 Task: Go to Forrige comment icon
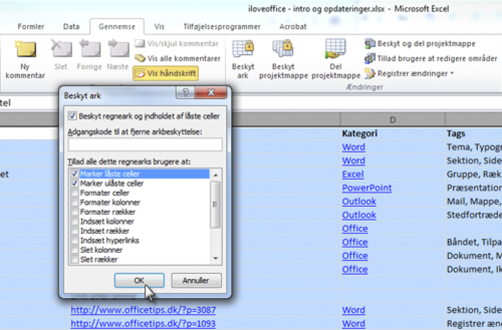pos(90,50)
